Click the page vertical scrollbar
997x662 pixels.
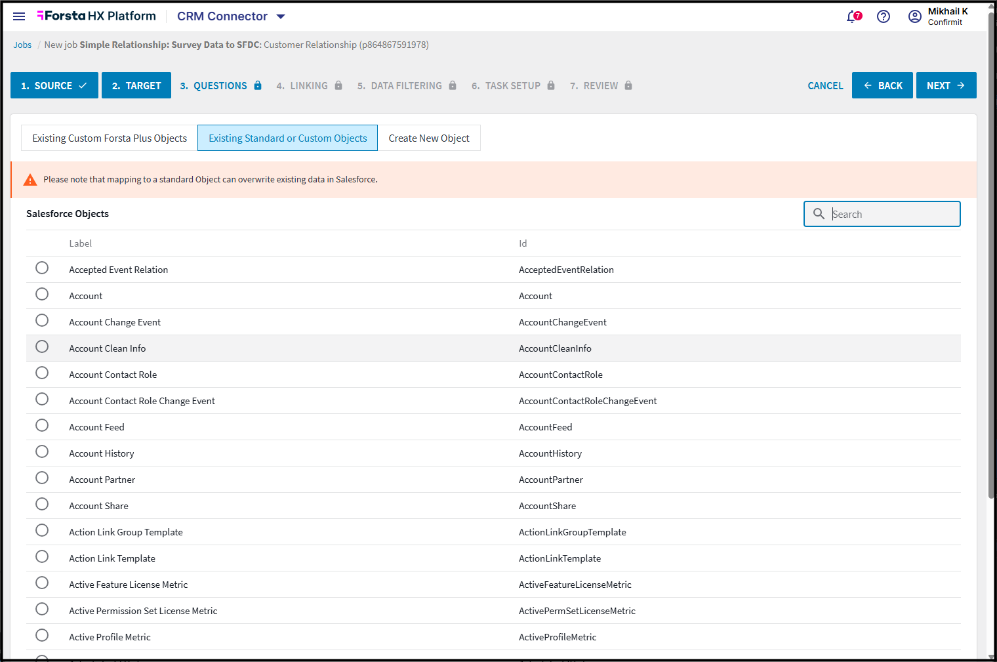coord(991,256)
